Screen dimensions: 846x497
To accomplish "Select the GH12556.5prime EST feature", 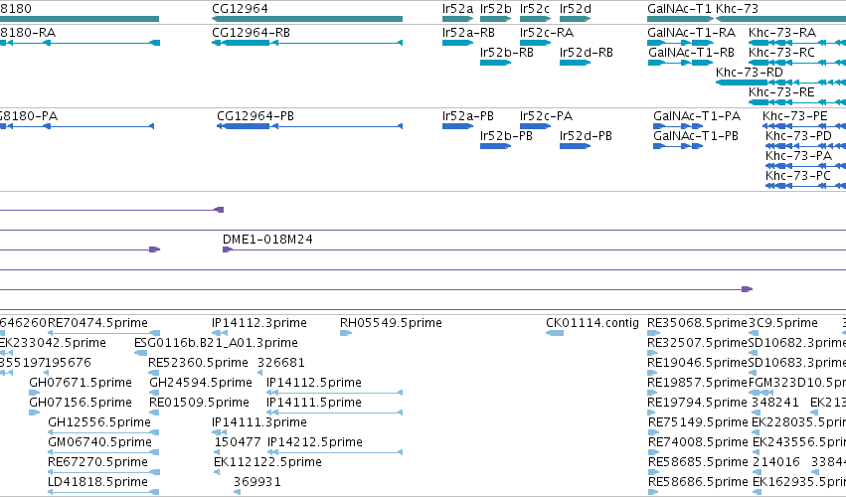I will (x=103, y=432).
